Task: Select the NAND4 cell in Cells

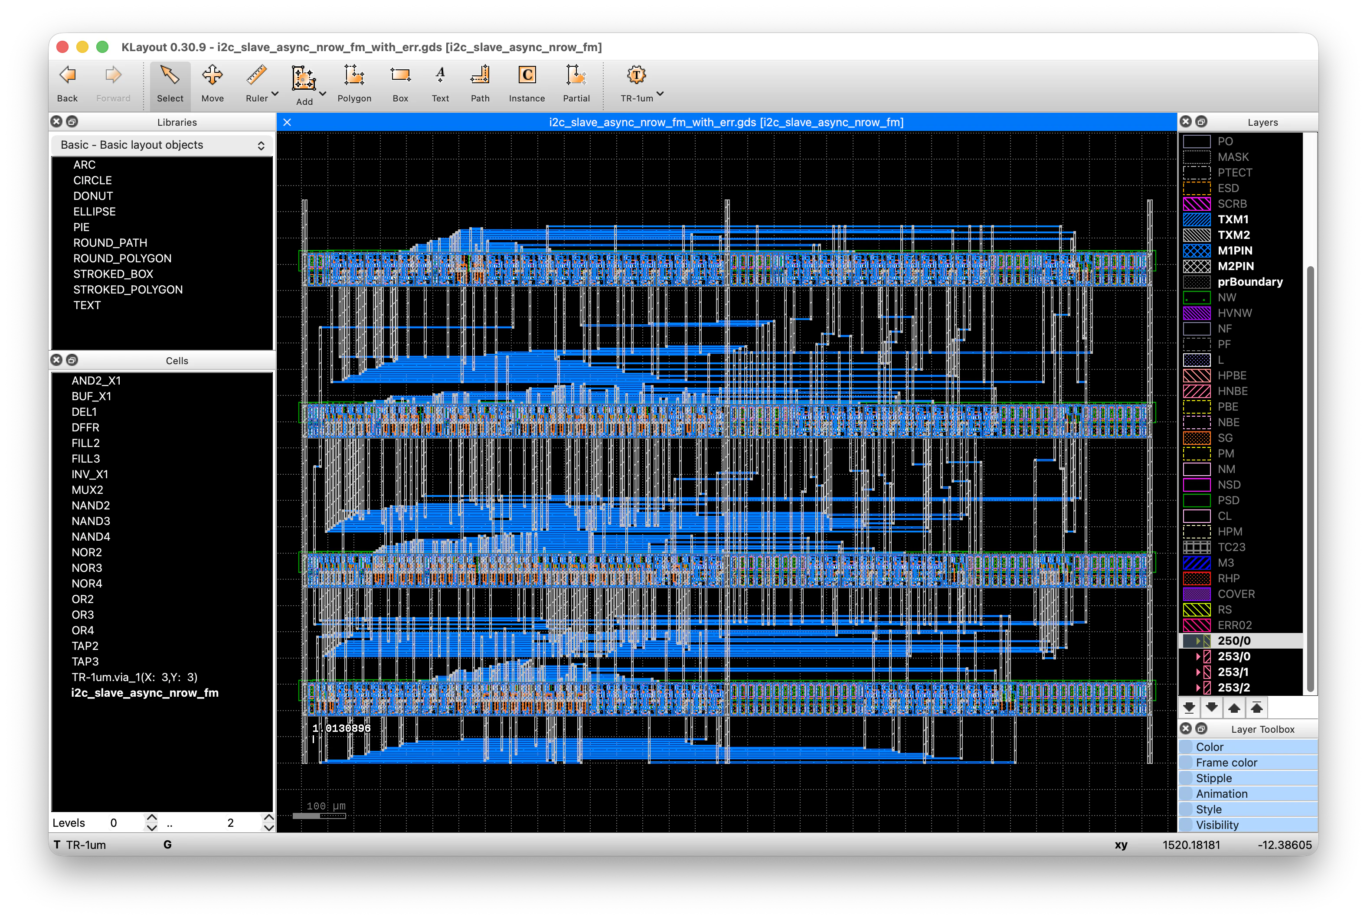Action: click(90, 536)
